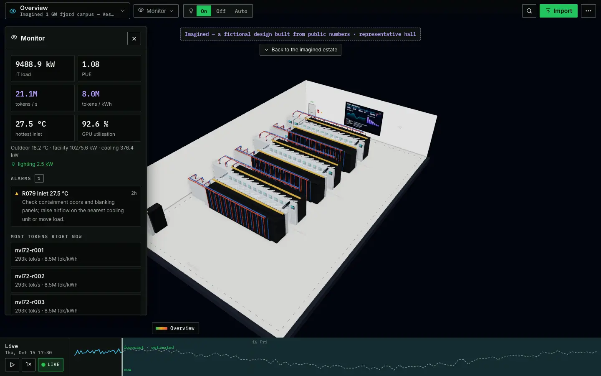Click the search magnifier icon
Screen dimensions: 601x376
(529, 11)
